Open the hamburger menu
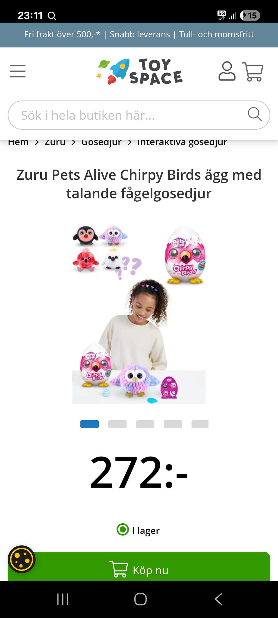This screenshot has width=278, height=618. [18, 71]
